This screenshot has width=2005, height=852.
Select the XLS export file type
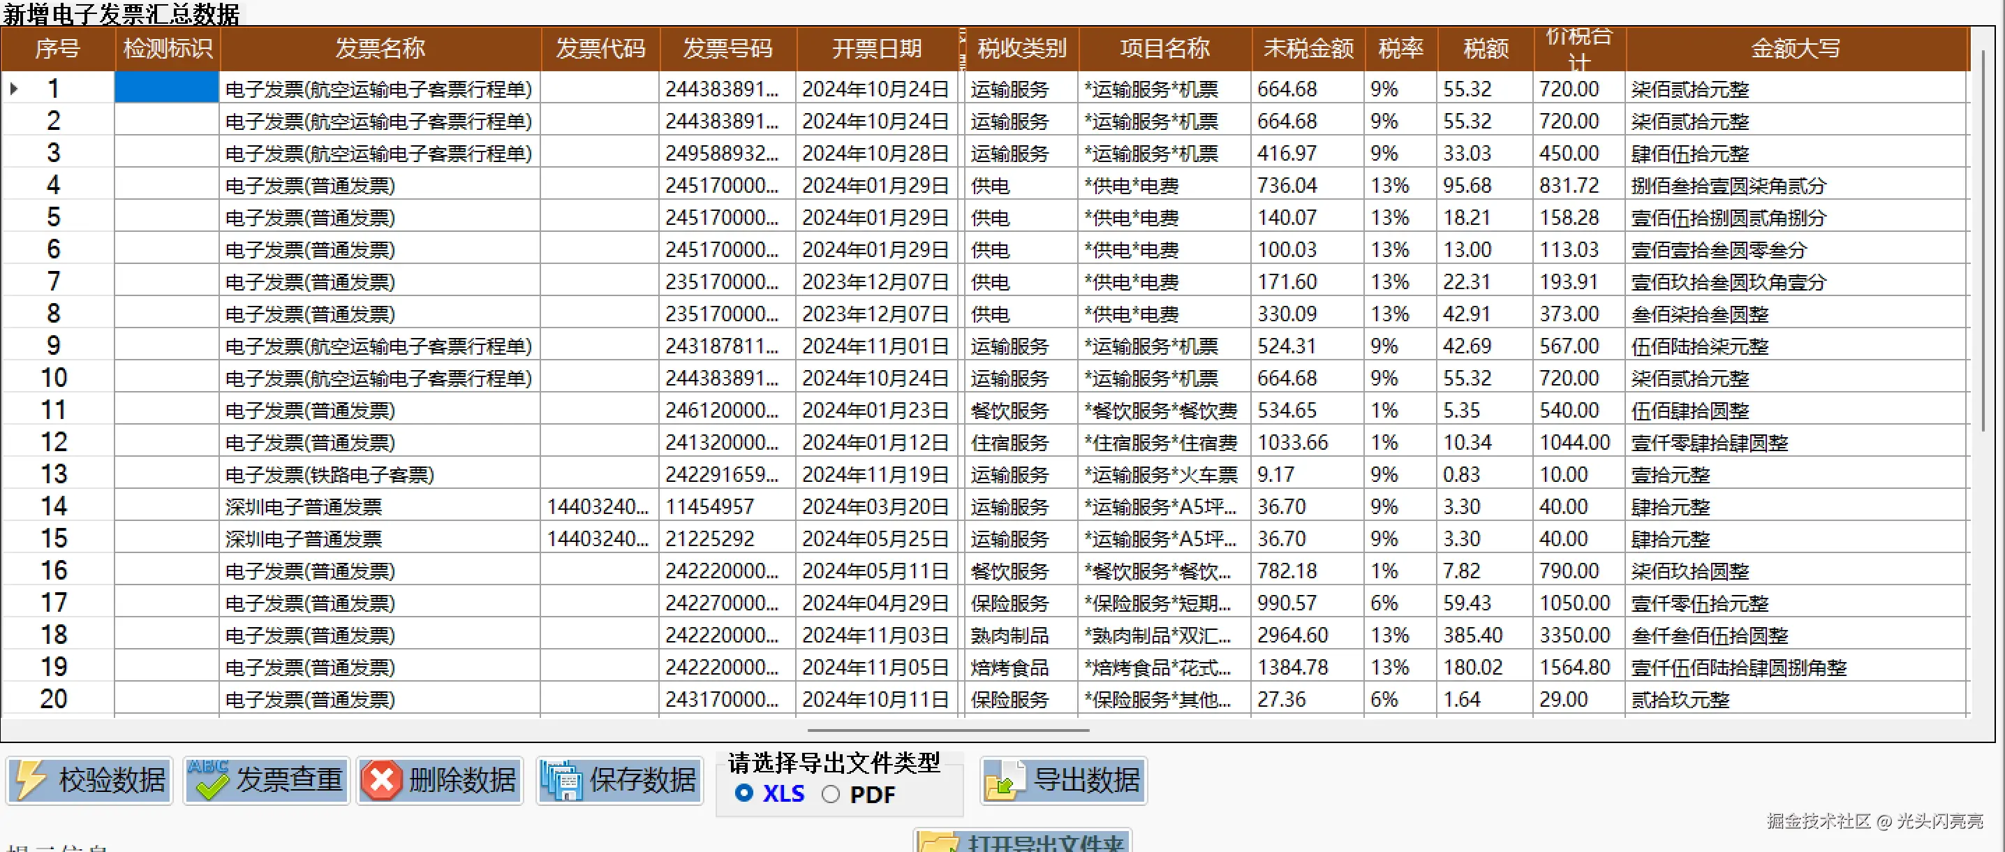click(x=744, y=793)
